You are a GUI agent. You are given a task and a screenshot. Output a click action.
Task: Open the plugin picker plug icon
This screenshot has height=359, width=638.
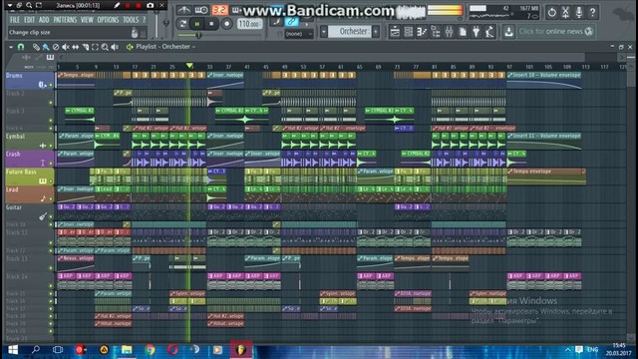(x=476, y=31)
